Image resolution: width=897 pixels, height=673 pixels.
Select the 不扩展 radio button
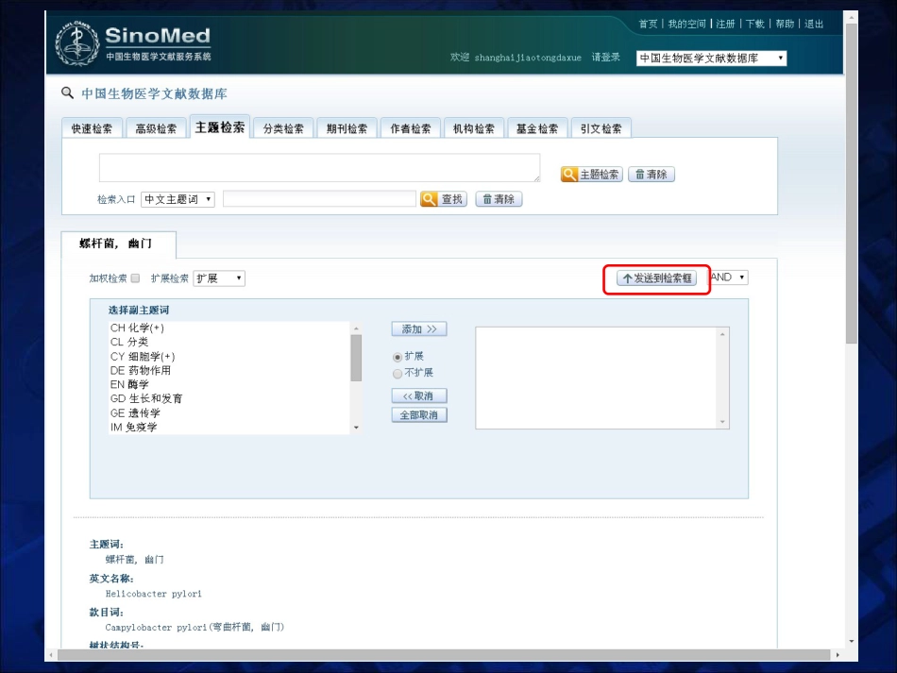click(x=398, y=374)
